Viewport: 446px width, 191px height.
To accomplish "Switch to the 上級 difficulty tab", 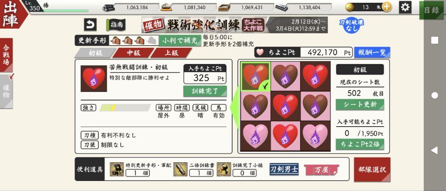I will [x=170, y=53].
